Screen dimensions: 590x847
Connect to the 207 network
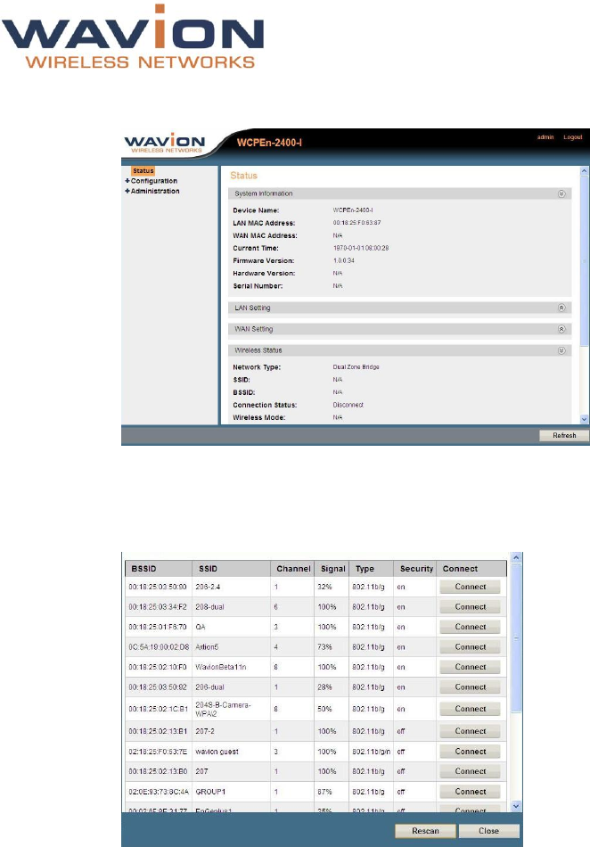point(471,771)
